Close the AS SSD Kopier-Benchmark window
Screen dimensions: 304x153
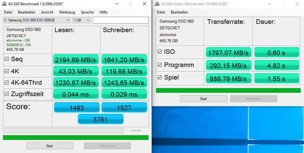click(297, 4)
